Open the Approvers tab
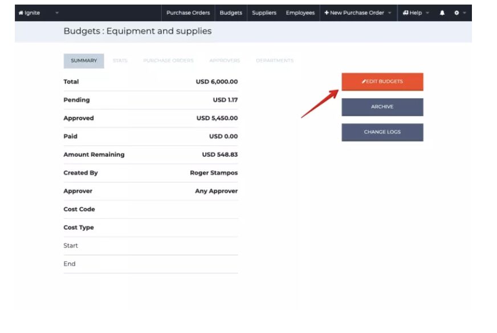Image resolution: width=497 pixels, height=333 pixels. (225, 60)
